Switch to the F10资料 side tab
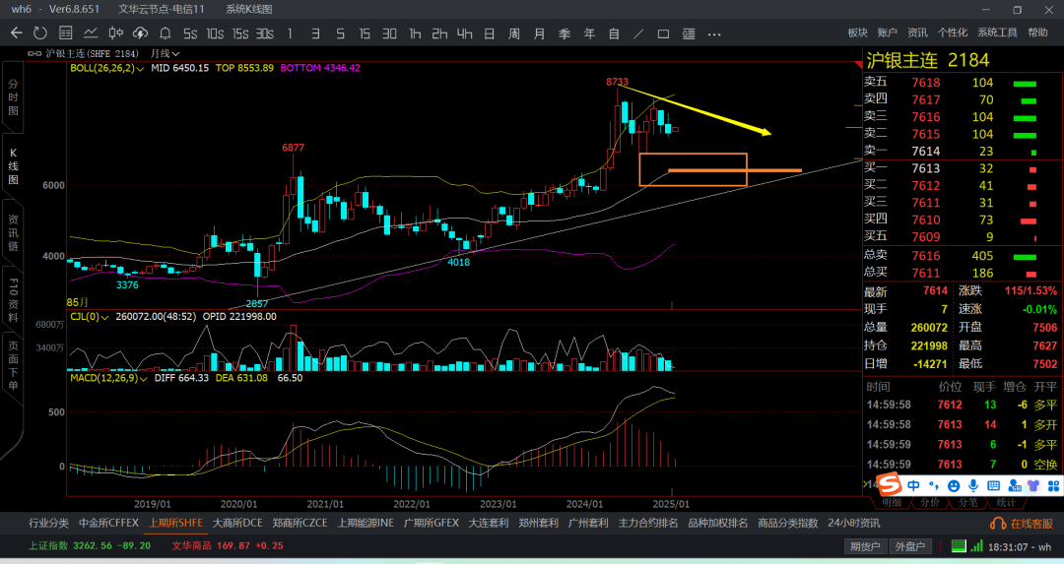This screenshot has height=564, width=1064. (13, 299)
